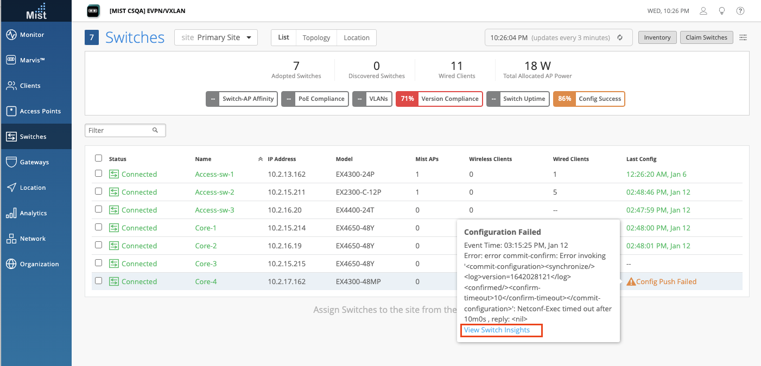
Task: Open the Primary Site dropdown
Action: (x=215, y=37)
